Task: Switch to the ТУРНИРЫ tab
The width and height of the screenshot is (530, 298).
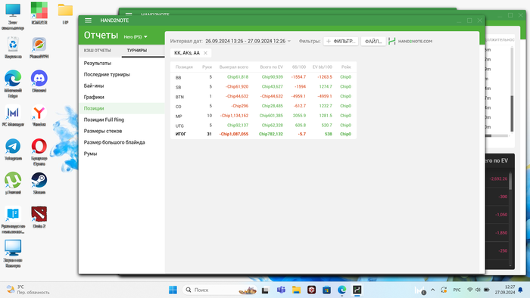Action: click(137, 50)
